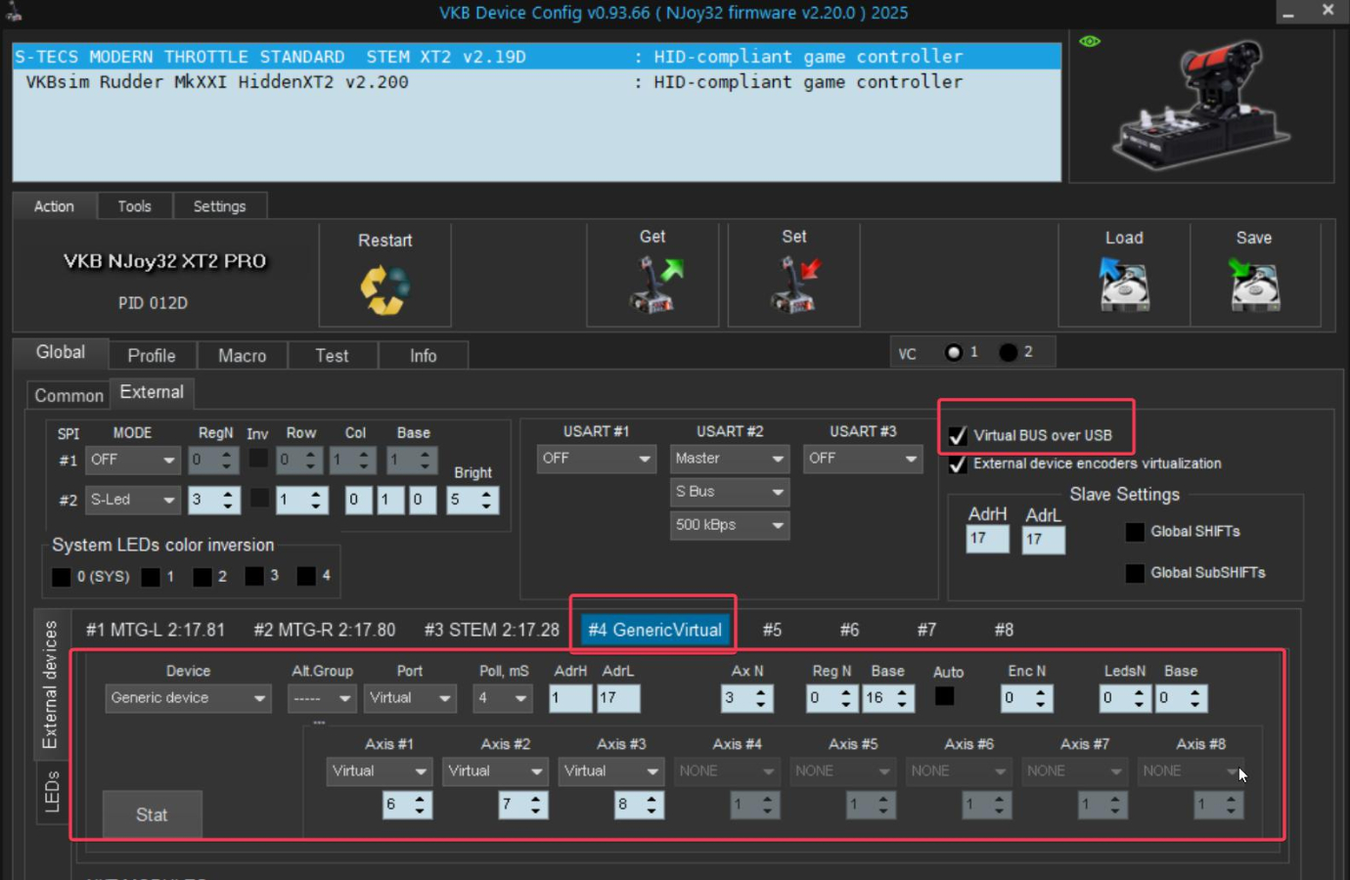Click the green eye icon

pos(1090,42)
